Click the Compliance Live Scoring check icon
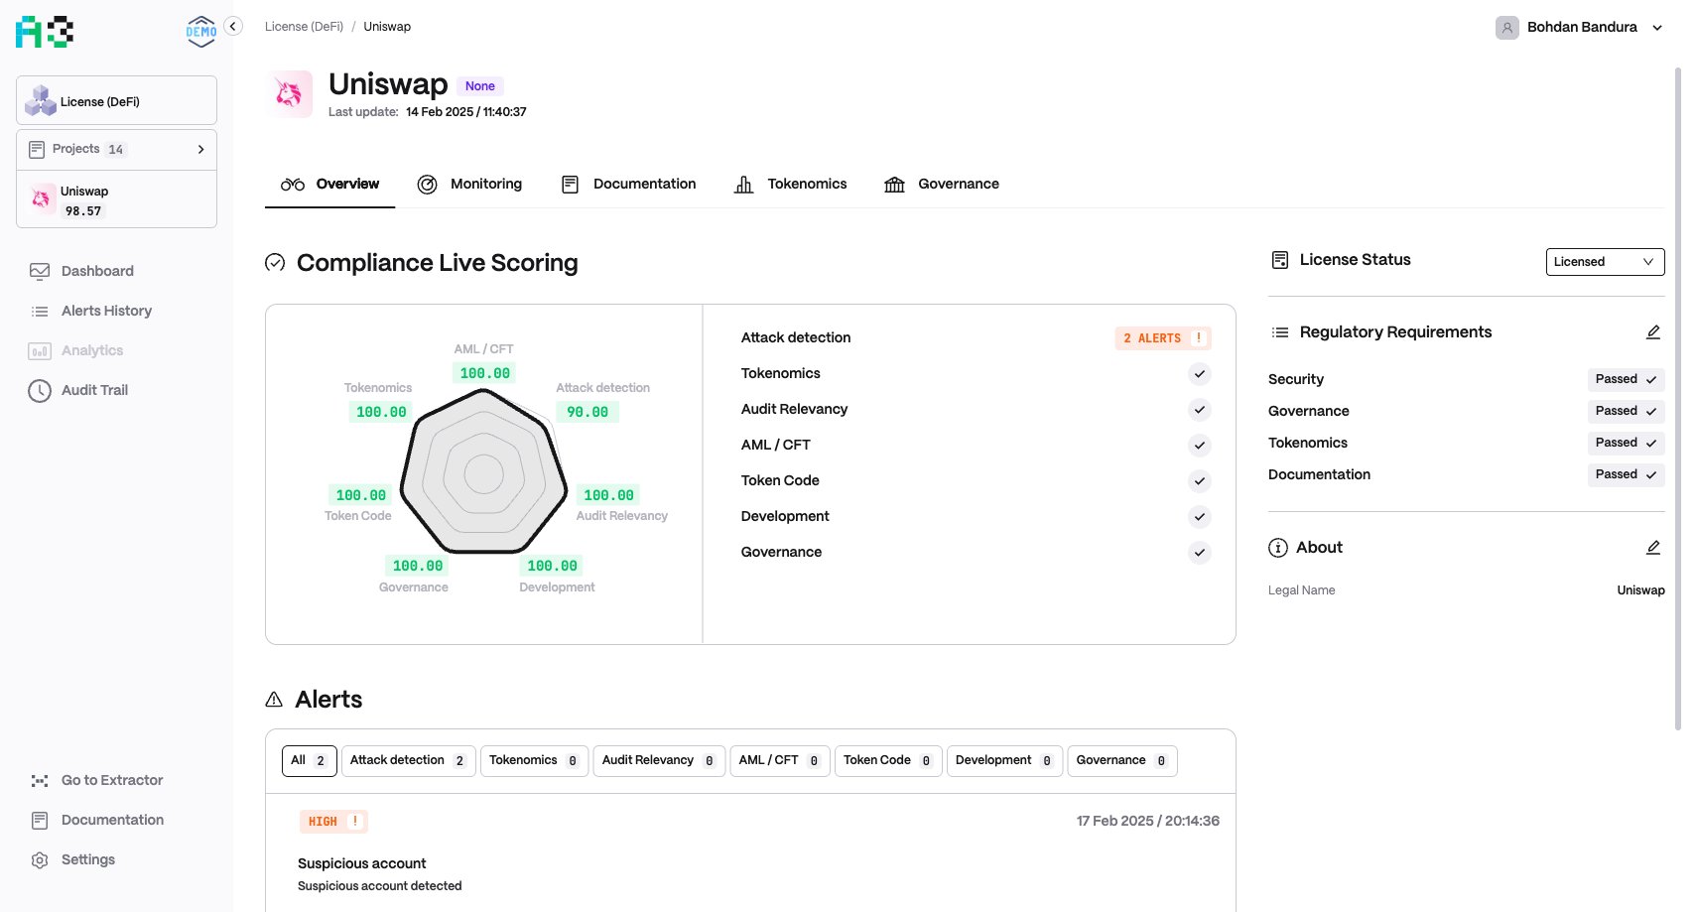The height and width of the screenshot is (912, 1697). tap(275, 262)
